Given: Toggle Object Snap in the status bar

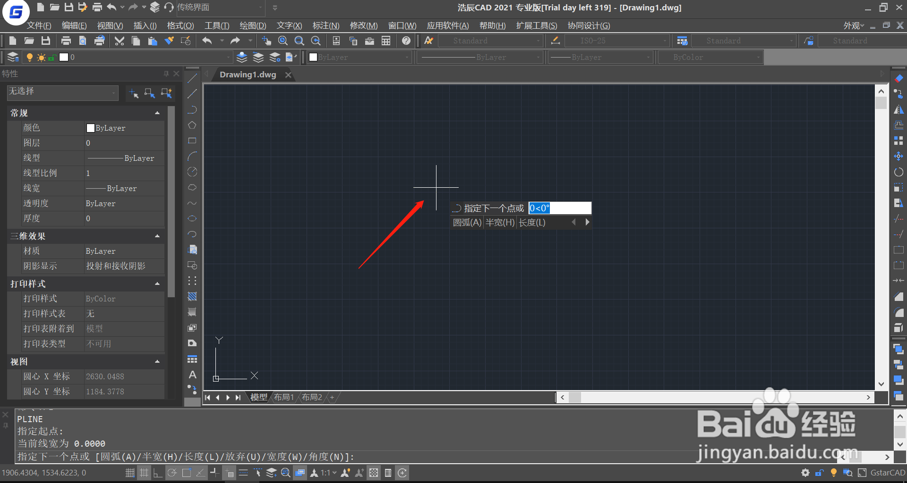Looking at the screenshot, I should pos(186,473).
